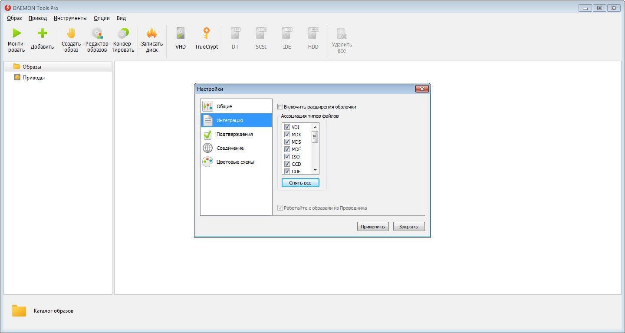Uncheck the MDF file type
Image resolution: width=625 pixels, height=333 pixels.
(287, 149)
